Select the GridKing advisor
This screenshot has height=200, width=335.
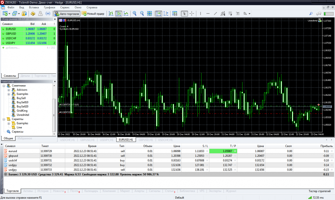pos(22,111)
